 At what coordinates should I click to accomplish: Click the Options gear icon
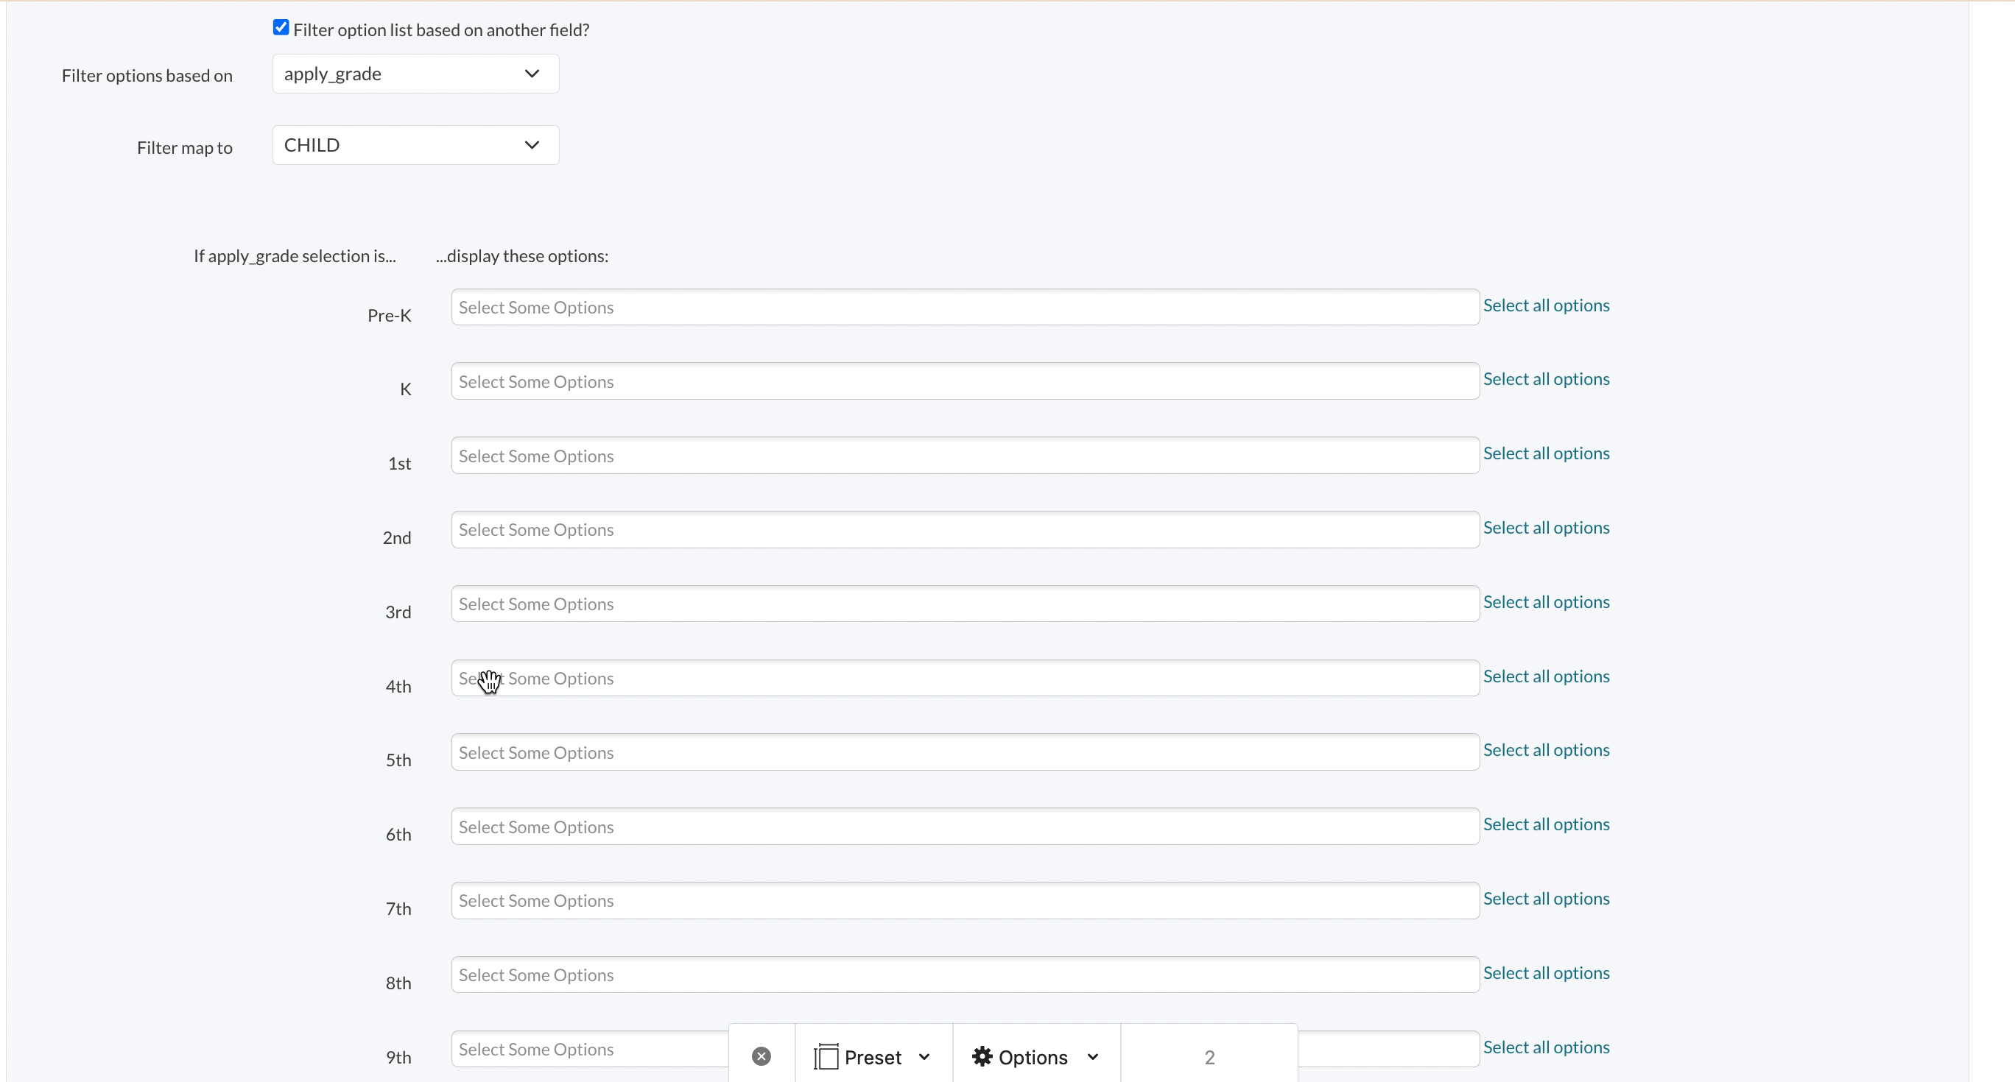click(x=982, y=1056)
